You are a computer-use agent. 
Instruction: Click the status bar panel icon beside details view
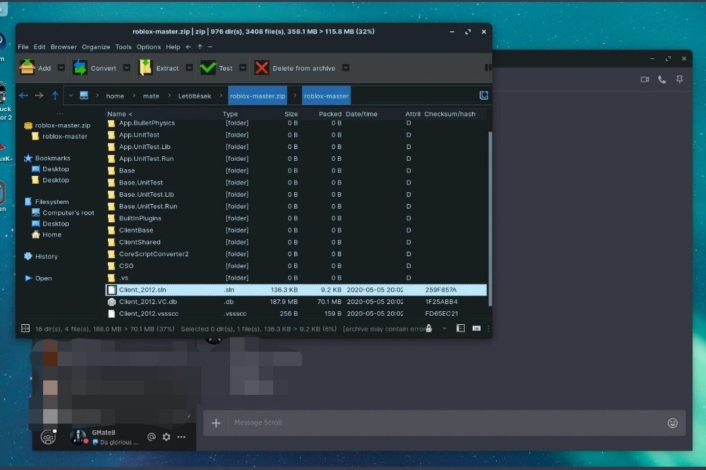[477, 328]
